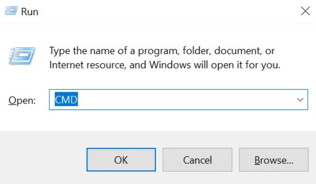Viewport: 316px width, 184px height.
Task: Click the empty title bar area
Action: 167,11
